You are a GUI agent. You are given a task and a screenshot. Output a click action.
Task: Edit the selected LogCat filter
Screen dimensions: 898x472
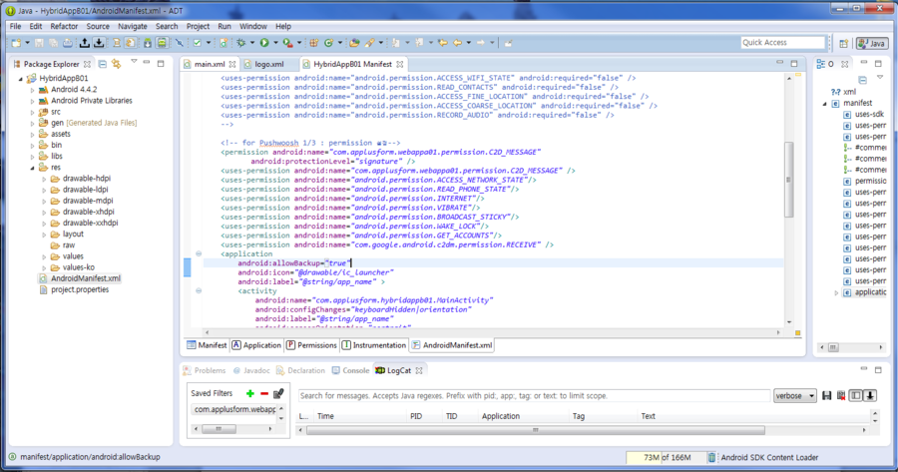pos(278,393)
